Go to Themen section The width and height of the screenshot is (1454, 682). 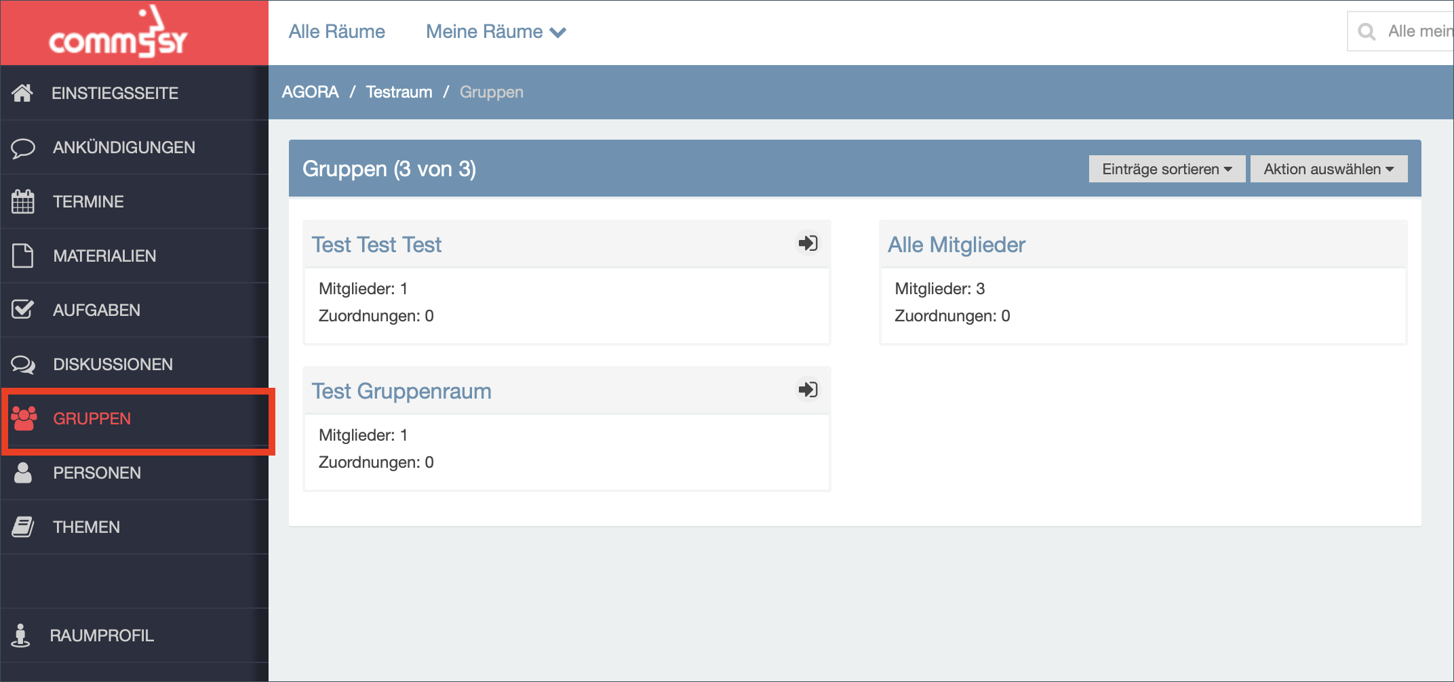click(134, 527)
